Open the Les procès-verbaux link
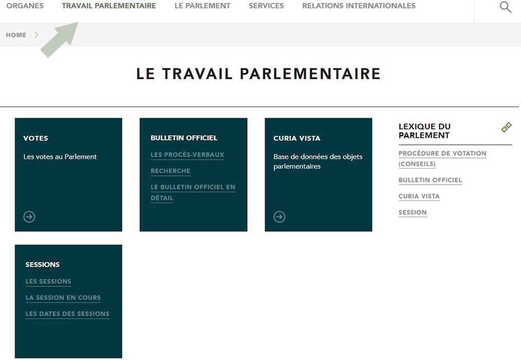 point(188,155)
